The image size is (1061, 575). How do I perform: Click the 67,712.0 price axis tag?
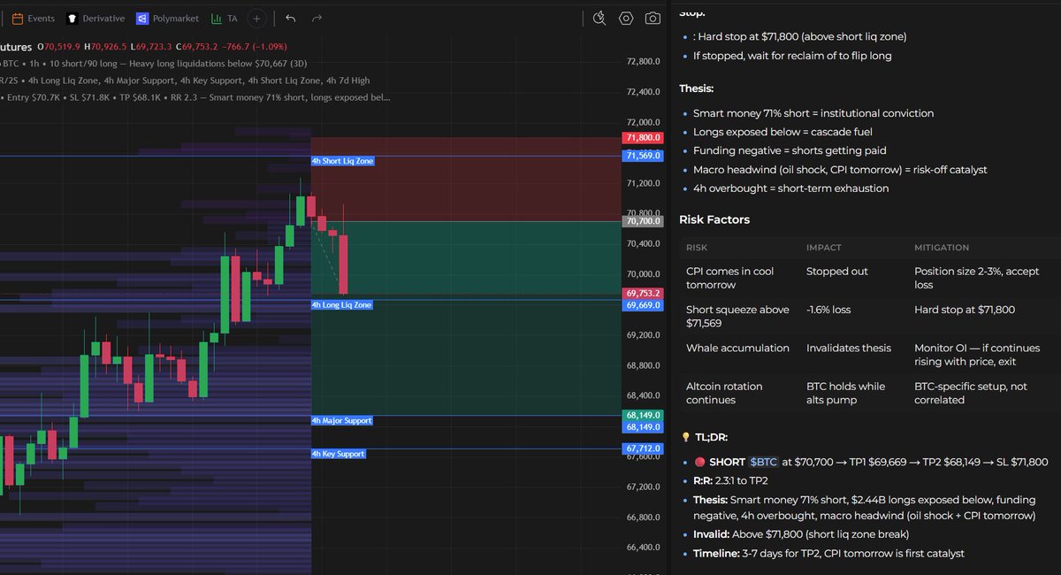click(x=644, y=448)
